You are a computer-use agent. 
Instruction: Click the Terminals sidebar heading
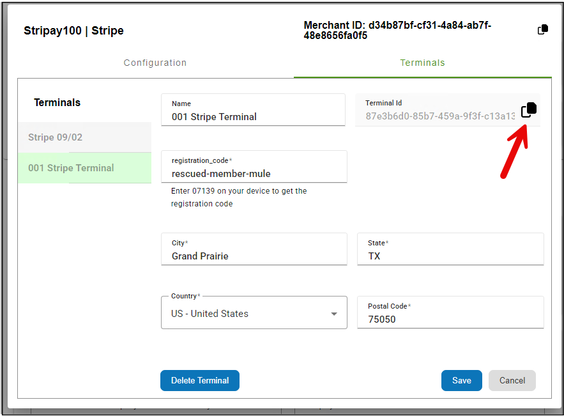pos(57,102)
